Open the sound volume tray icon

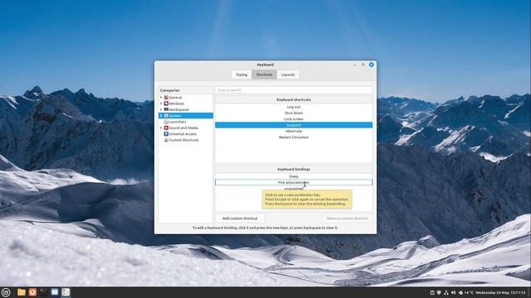[453, 292]
